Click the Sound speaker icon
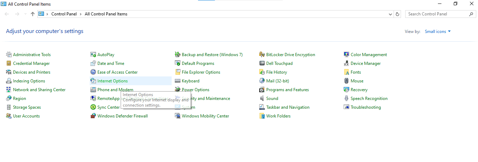The height and width of the screenshot is (162, 478). coord(262,99)
